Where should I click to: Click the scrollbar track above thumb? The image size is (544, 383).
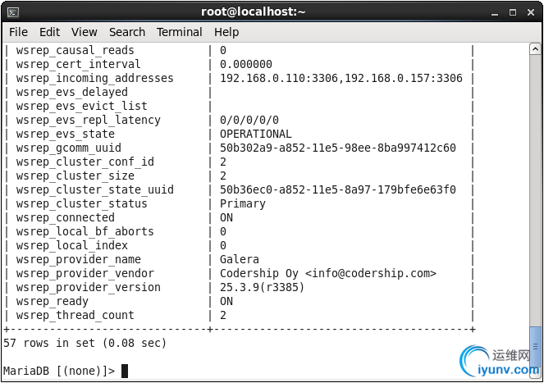[535, 191]
